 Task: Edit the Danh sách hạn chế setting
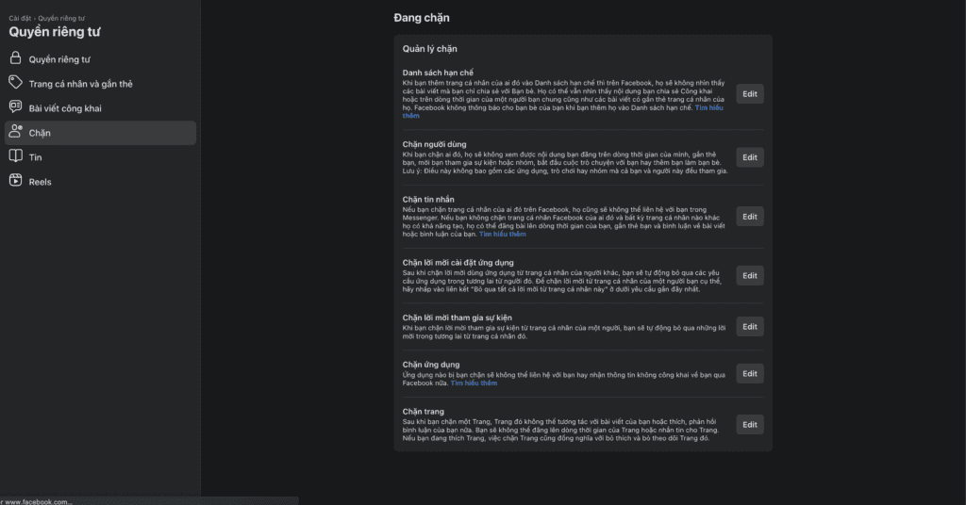[749, 94]
